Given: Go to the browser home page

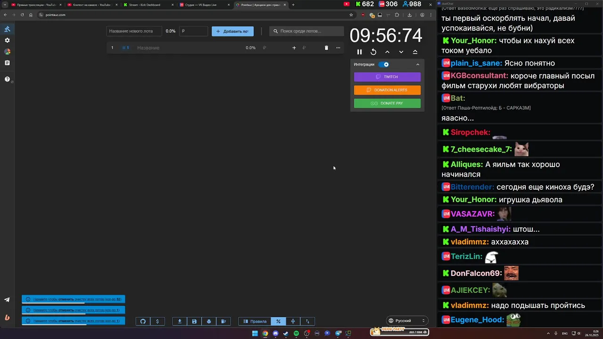Looking at the screenshot, I should click(31, 15).
